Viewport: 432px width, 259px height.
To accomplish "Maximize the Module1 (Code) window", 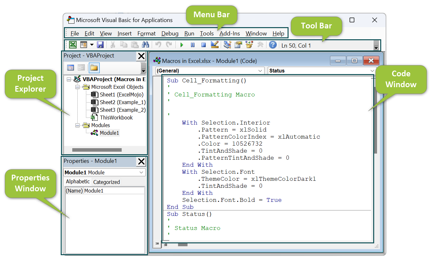I will (x=354, y=61).
